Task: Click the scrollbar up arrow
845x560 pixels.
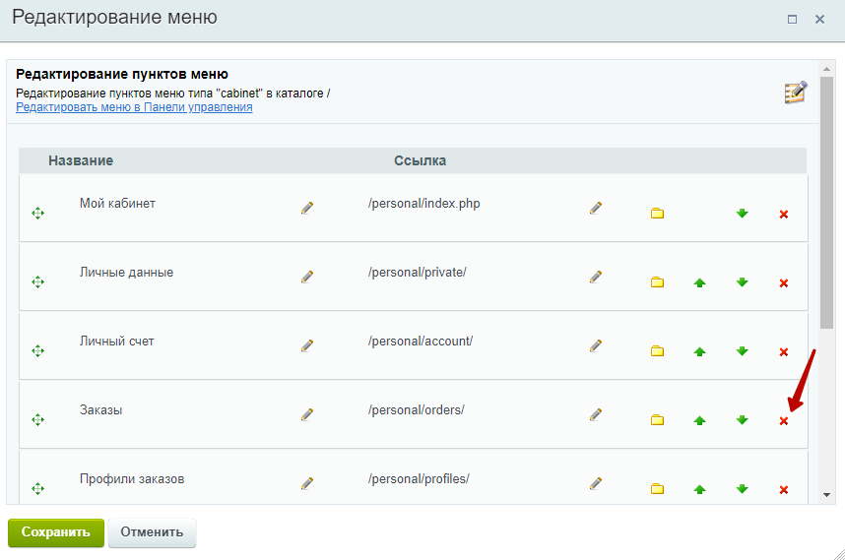Action: click(826, 69)
